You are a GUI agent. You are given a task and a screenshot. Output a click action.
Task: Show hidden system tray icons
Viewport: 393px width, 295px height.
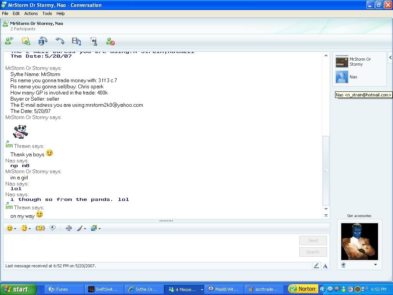point(322,289)
